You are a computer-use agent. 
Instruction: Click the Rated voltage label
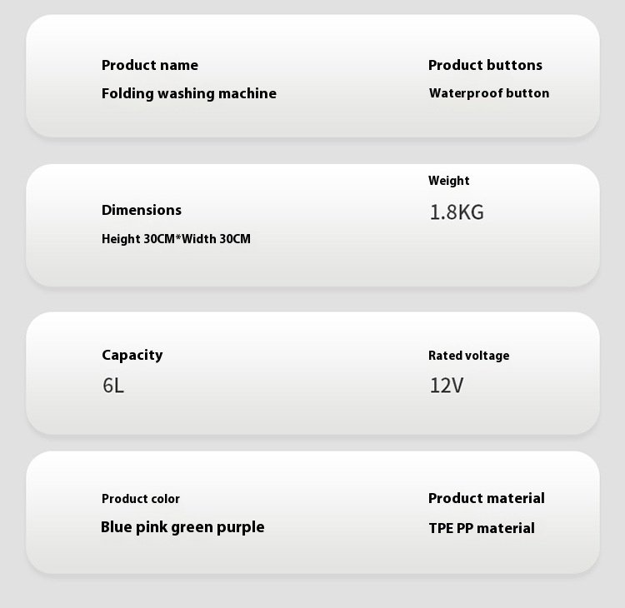(468, 356)
